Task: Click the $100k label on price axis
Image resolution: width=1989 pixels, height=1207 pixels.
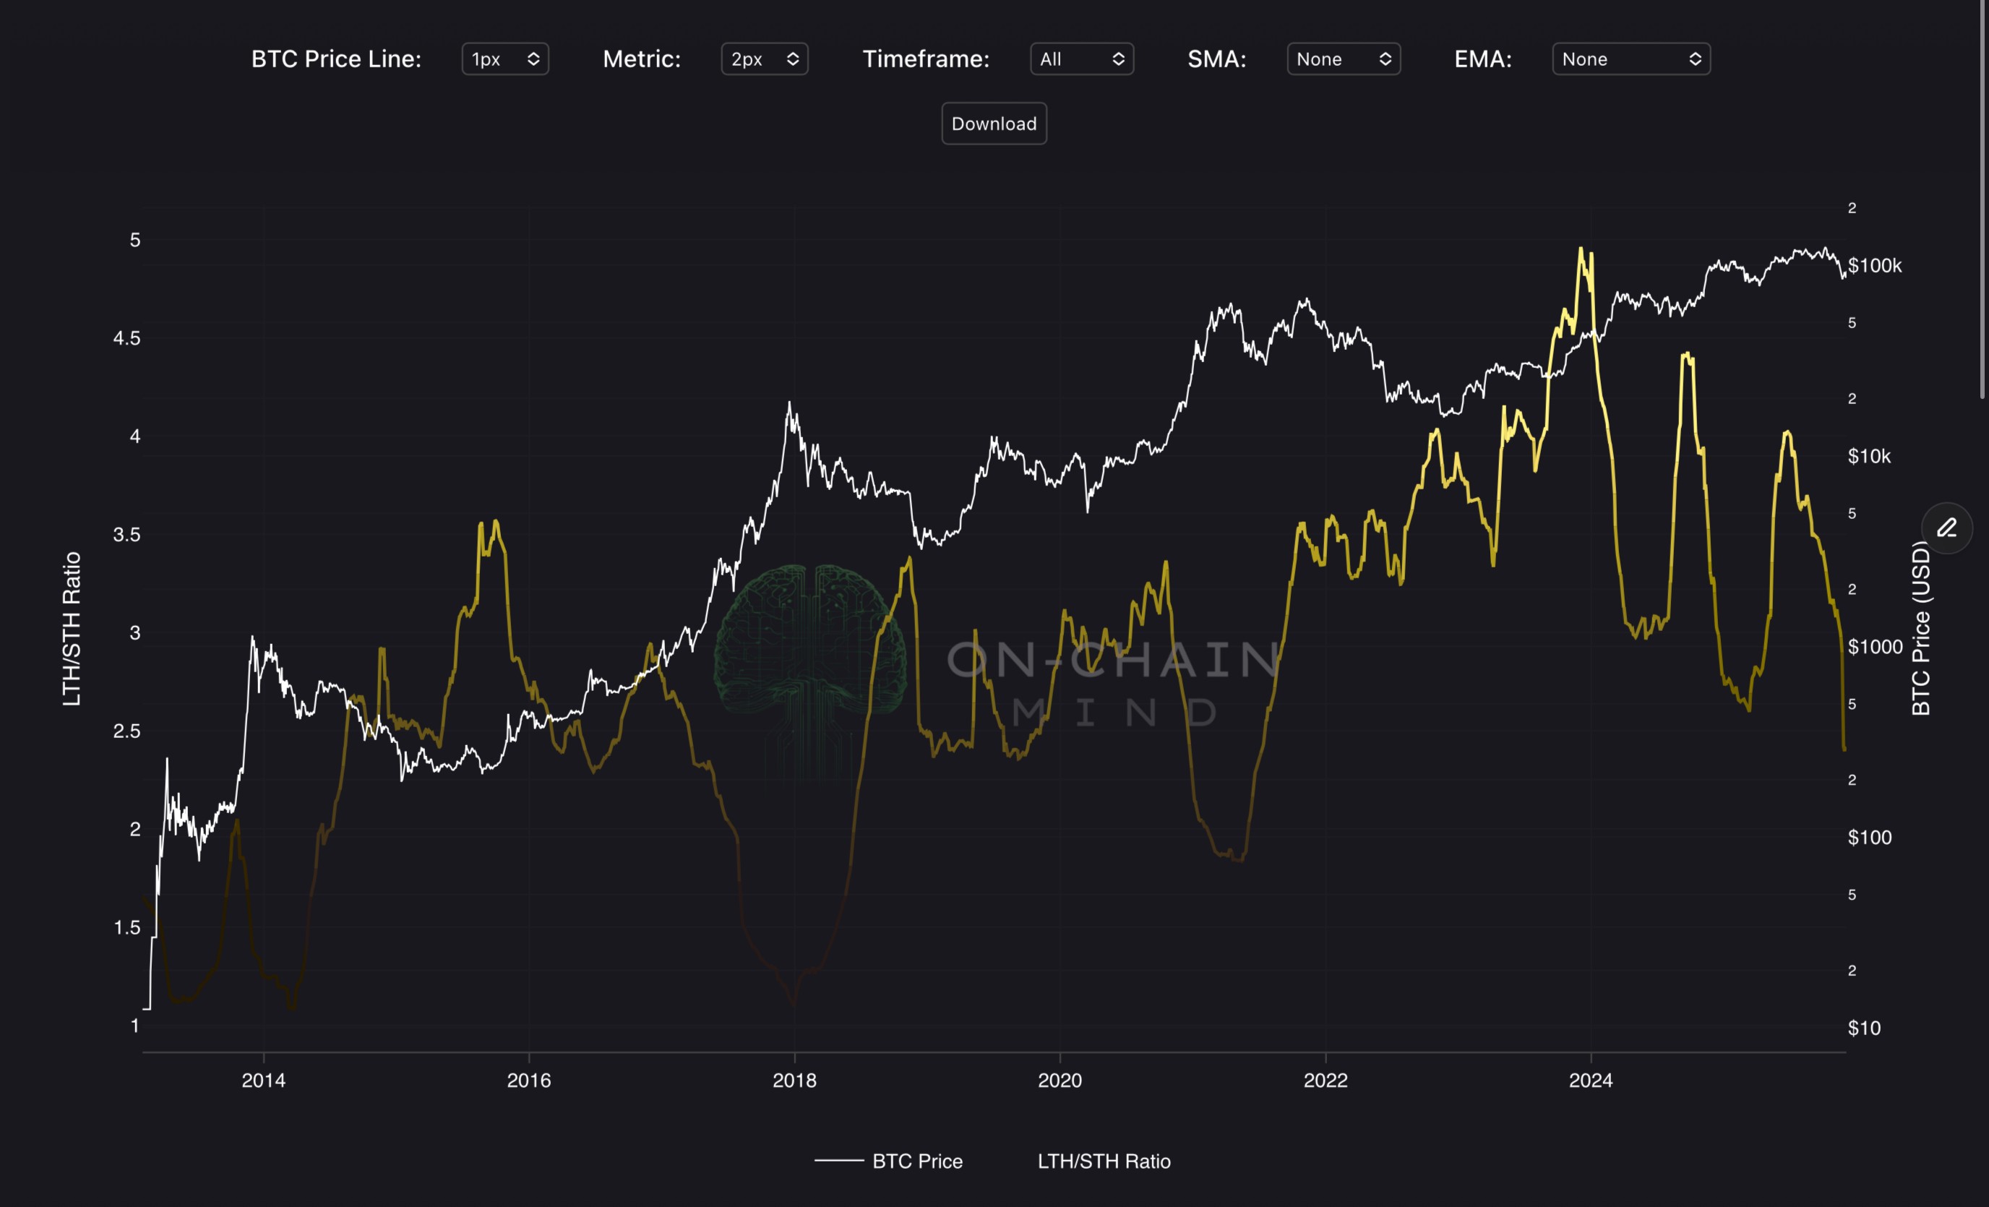Action: [1874, 266]
